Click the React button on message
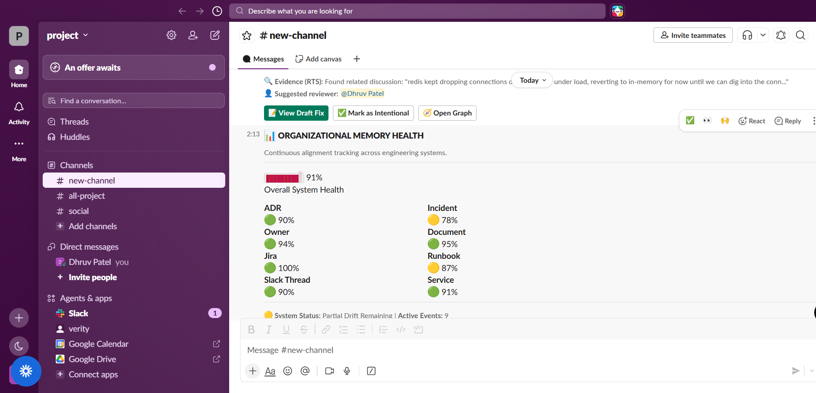Image resolution: width=816 pixels, height=393 pixels. (752, 121)
